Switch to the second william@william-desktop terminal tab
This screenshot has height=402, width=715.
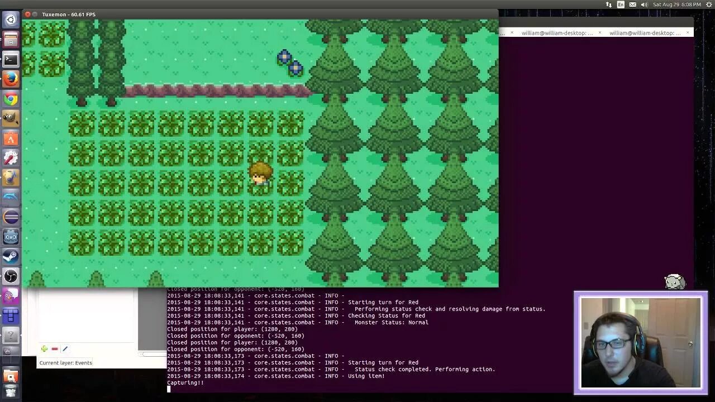[557, 33]
